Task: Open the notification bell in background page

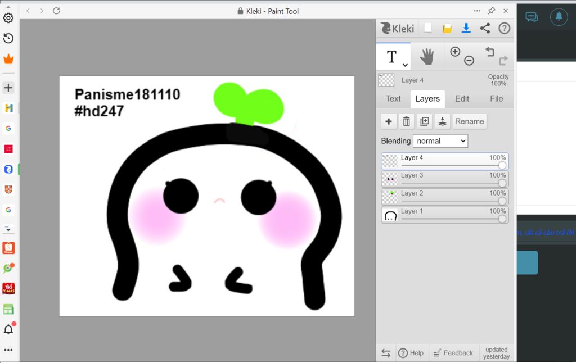Action: pyautogui.click(x=559, y=17)
